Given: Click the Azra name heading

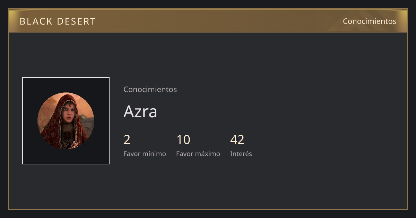Looking at the screenshot, I should [140, 111].
